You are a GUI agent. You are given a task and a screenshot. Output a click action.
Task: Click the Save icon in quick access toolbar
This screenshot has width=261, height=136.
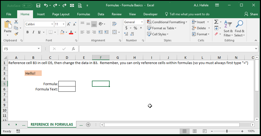pos(38,6)
